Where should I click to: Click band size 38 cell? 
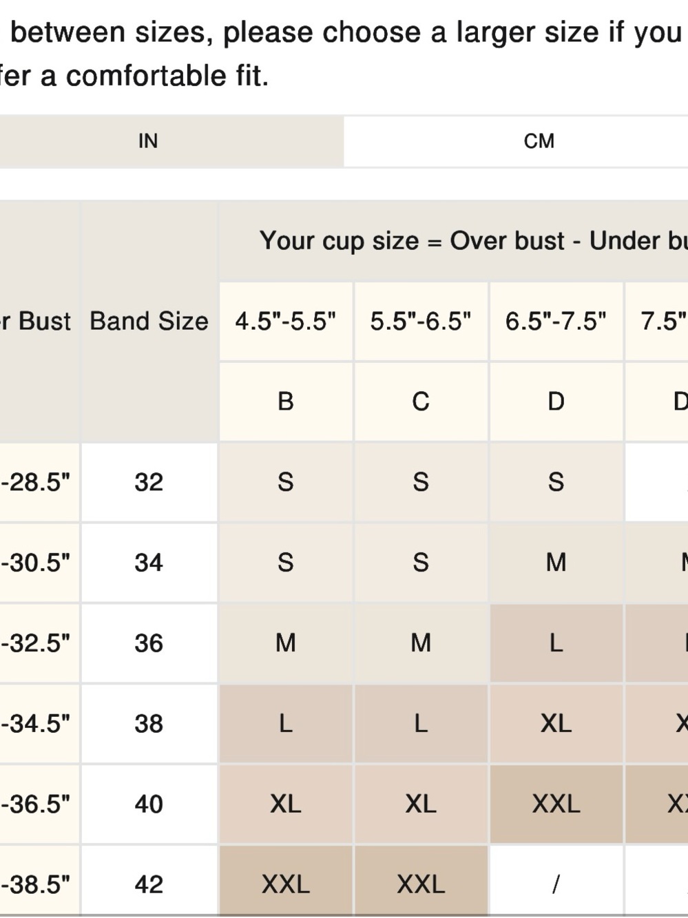[149, 724]
